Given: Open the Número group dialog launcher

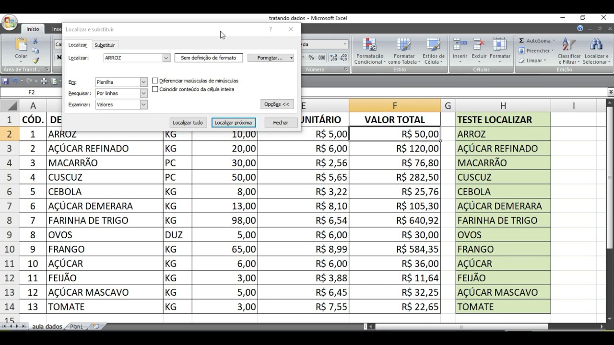Looking at the screenshot, I should 346,69.
